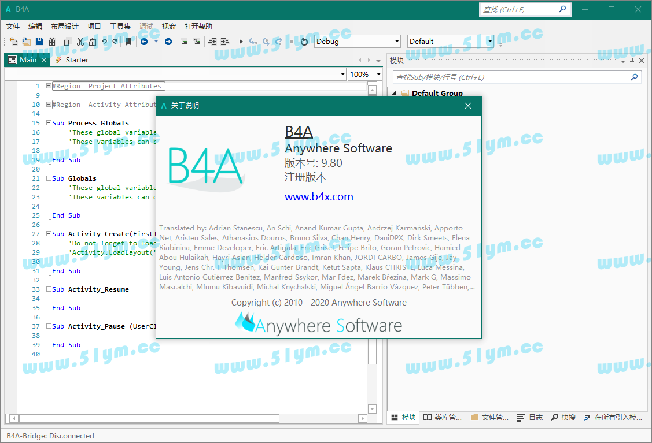Collapse the Activity_Create sub

49,234
